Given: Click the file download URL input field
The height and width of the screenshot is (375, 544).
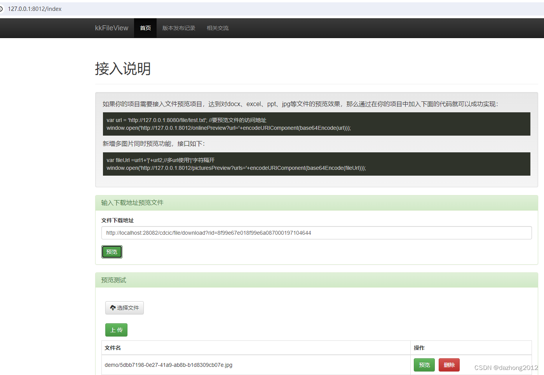Looking at the screenshot, I should coord(316,232).
